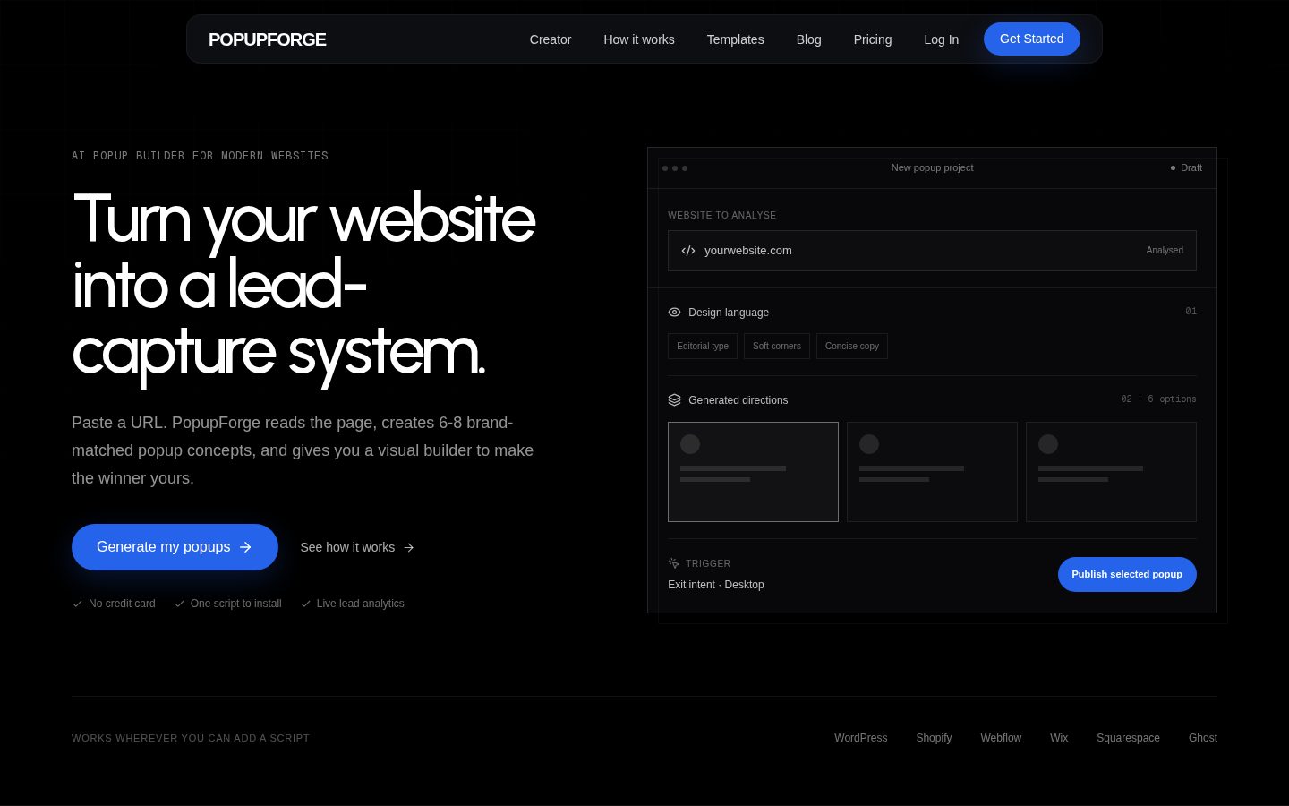Select the Editorial type tag
This screenshot has height=806, width=1289.
click(x=703, y=346)
